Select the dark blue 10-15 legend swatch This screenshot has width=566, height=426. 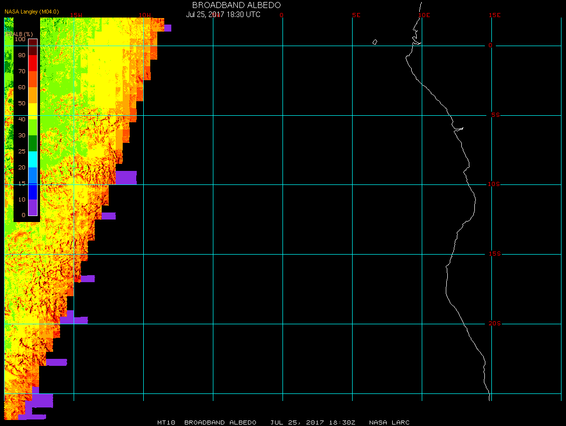(33, 191)
